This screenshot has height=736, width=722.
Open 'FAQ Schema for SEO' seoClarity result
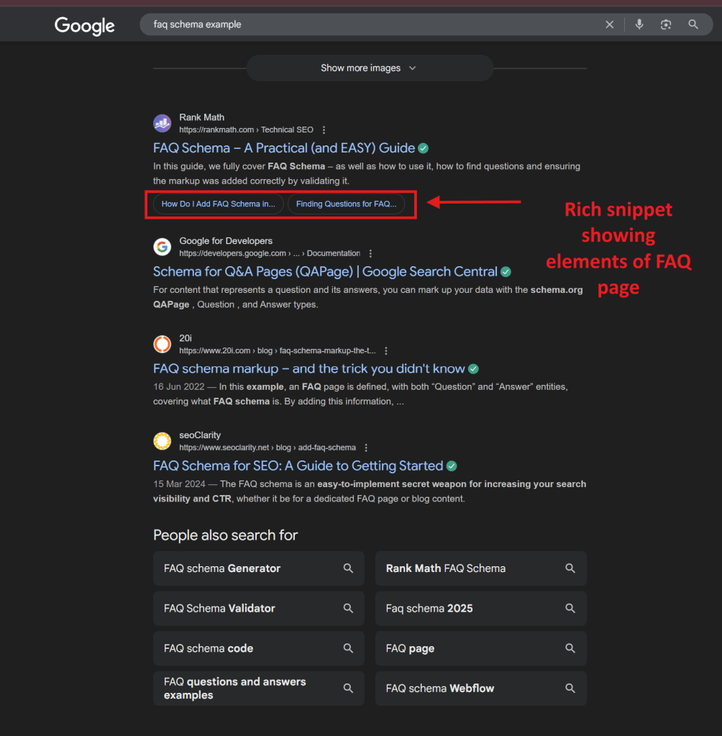pyautogui.click(x=298, y=465)
